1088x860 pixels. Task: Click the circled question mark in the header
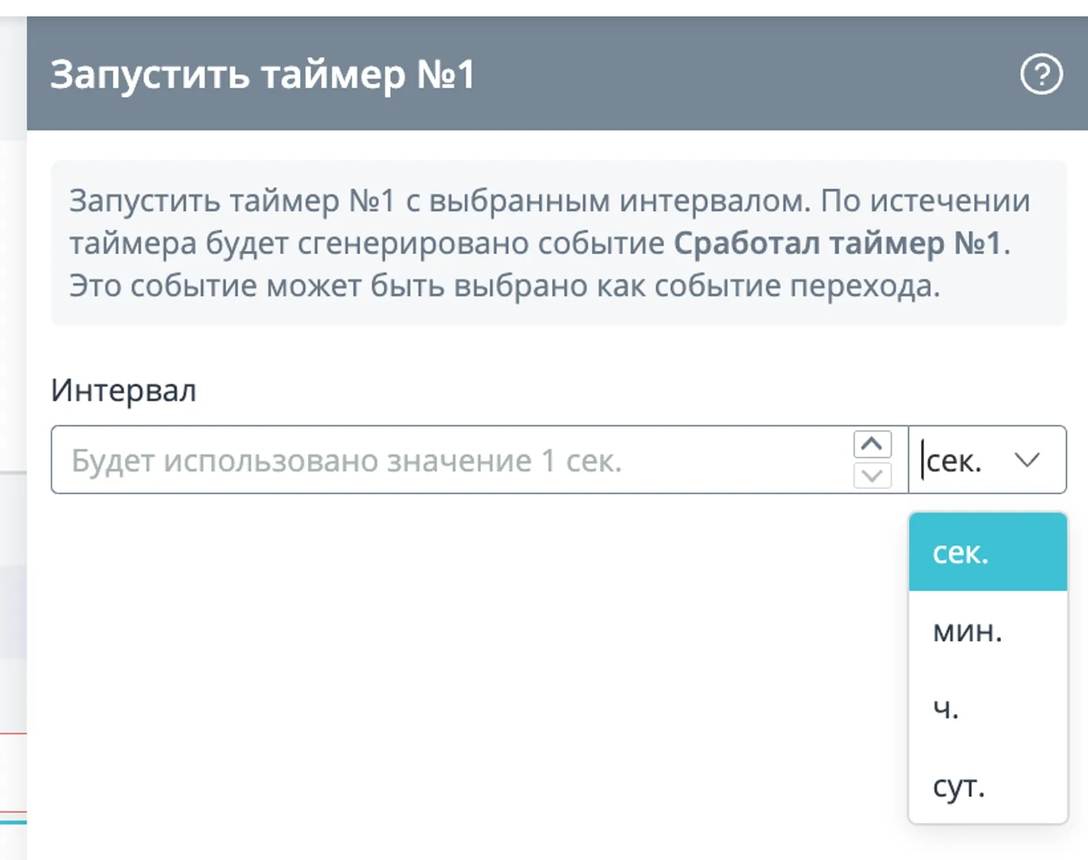(1041, 74)
